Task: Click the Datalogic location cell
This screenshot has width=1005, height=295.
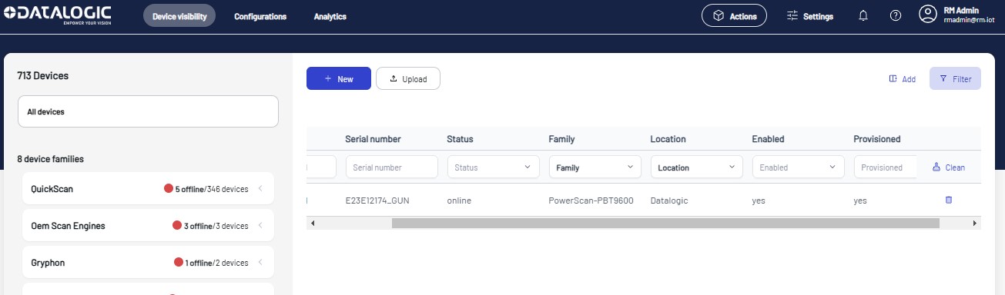Action: 669,201
